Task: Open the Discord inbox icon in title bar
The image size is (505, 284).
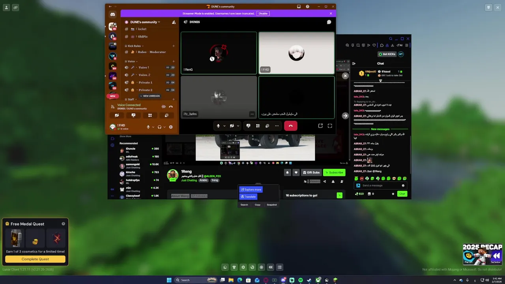Action: point(299,6)
